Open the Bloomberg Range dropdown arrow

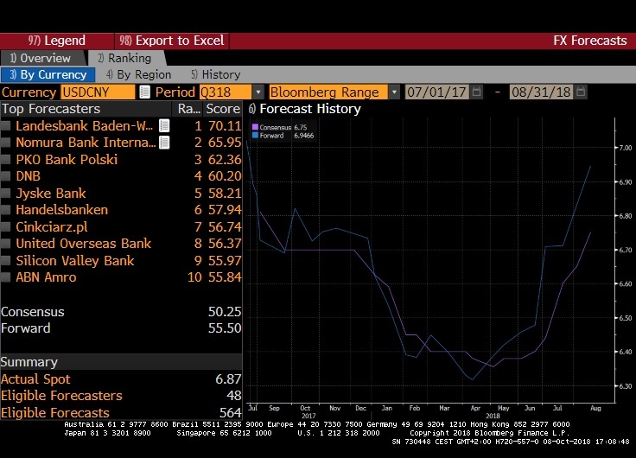[x=394, y=92]
